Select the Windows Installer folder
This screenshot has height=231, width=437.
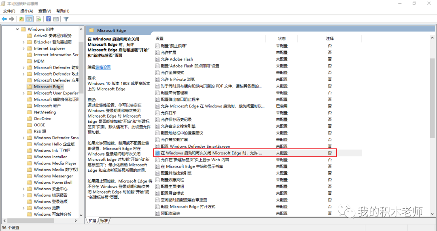coord(50,157)
